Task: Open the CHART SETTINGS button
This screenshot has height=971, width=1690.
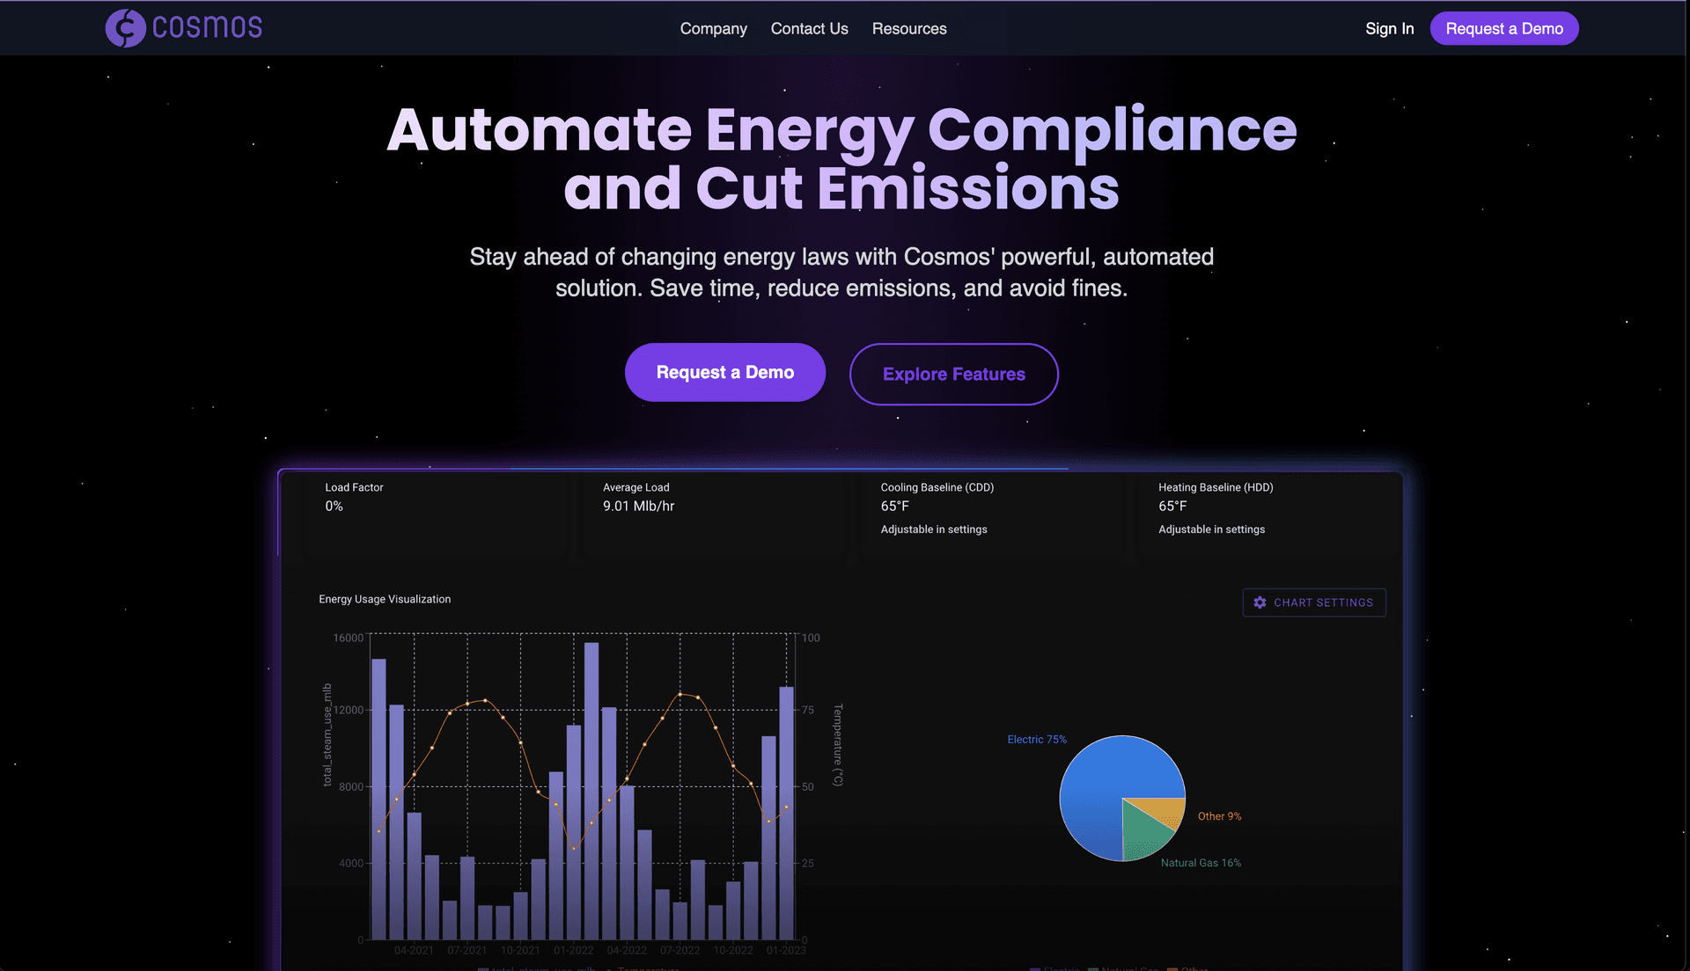Action: coord(1314,602)
